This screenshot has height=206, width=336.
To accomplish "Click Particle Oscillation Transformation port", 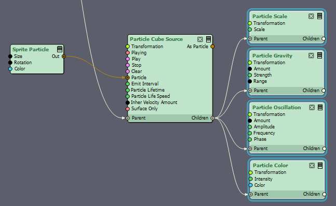I will 250,114.
